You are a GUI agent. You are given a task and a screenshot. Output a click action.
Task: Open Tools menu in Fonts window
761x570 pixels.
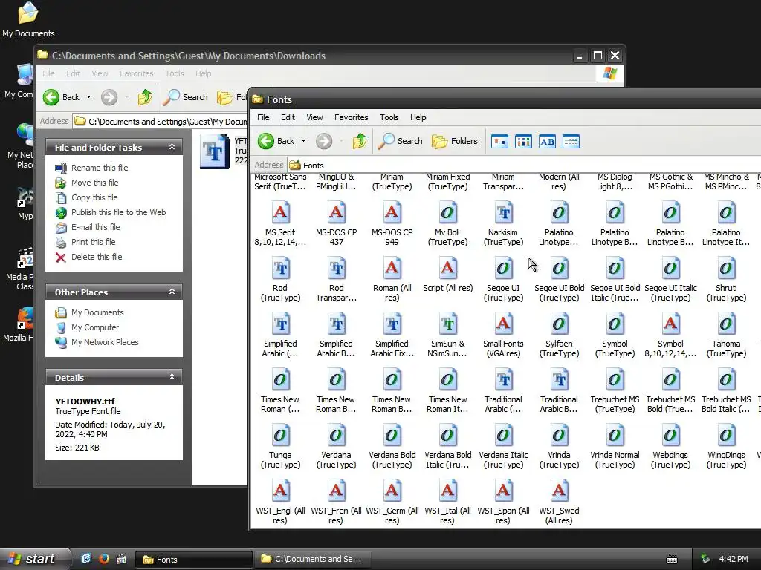[x=389, y=117]
